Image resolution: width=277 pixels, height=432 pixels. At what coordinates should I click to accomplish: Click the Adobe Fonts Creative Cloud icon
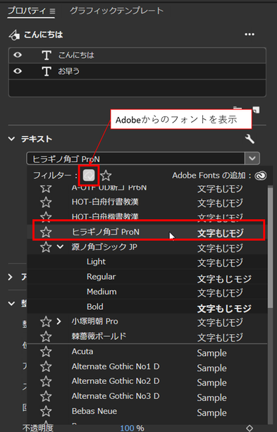pyautogui.click(x=260, y=175)
